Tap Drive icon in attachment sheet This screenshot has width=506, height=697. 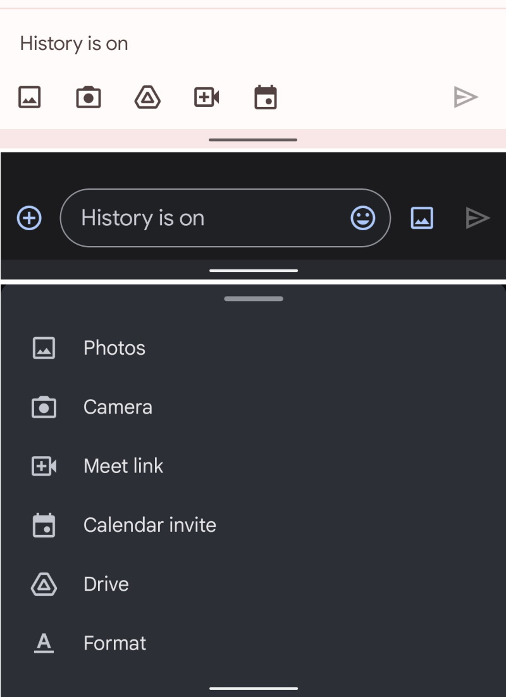pyautogui.click(x=44, y=584)
